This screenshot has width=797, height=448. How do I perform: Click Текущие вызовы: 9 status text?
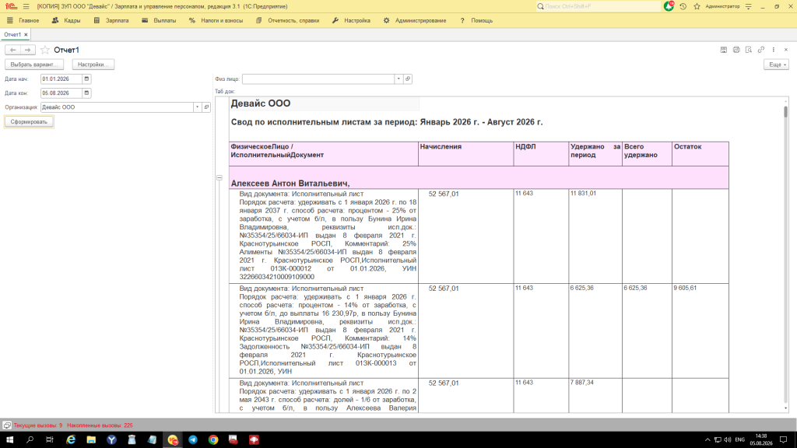38,425
